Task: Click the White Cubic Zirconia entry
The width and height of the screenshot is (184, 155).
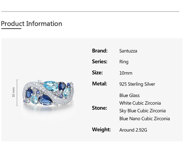Action: coord(140,103)
